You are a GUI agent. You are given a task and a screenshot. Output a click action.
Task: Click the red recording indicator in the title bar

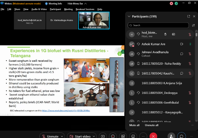[x=171, y=4]
